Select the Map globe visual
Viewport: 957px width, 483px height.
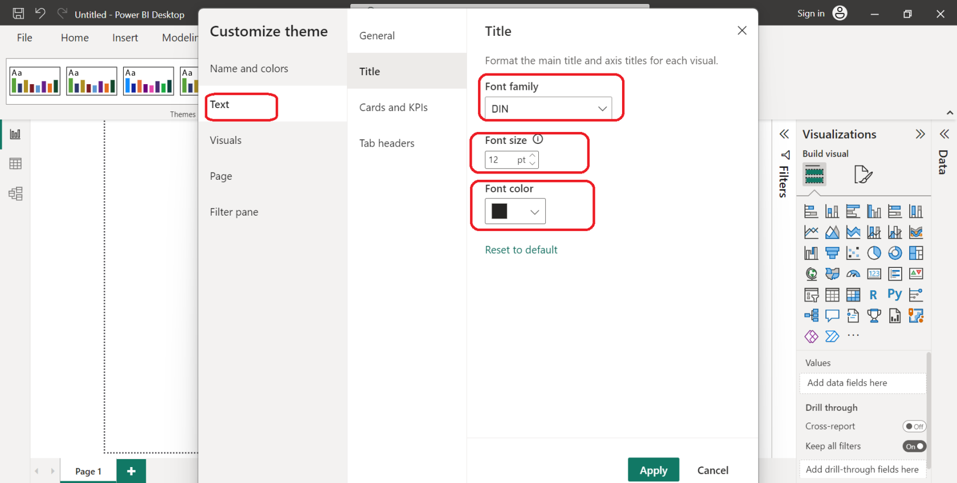(x=811, y=274)
